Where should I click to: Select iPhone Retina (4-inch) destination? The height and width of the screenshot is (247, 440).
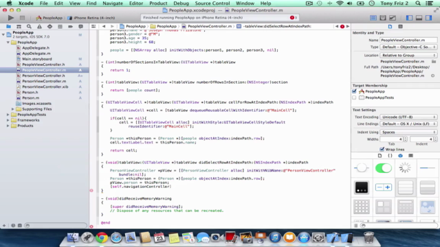point(91,18)
